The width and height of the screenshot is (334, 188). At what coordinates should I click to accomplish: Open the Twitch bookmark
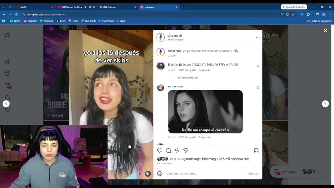click(x=74, y=21)
